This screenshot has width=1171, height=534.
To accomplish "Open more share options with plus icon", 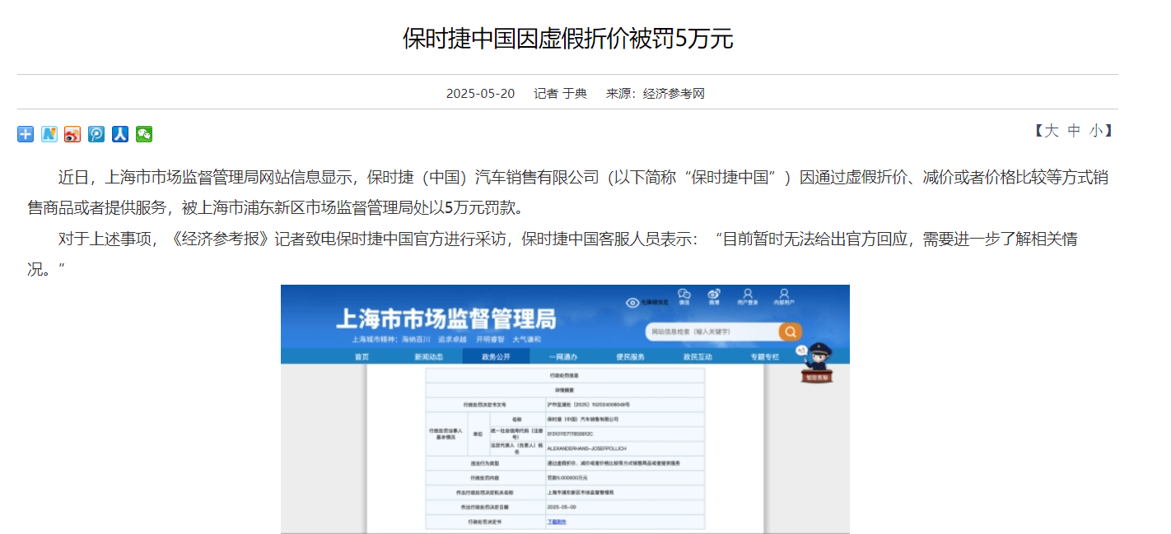I will pos(26,134).
